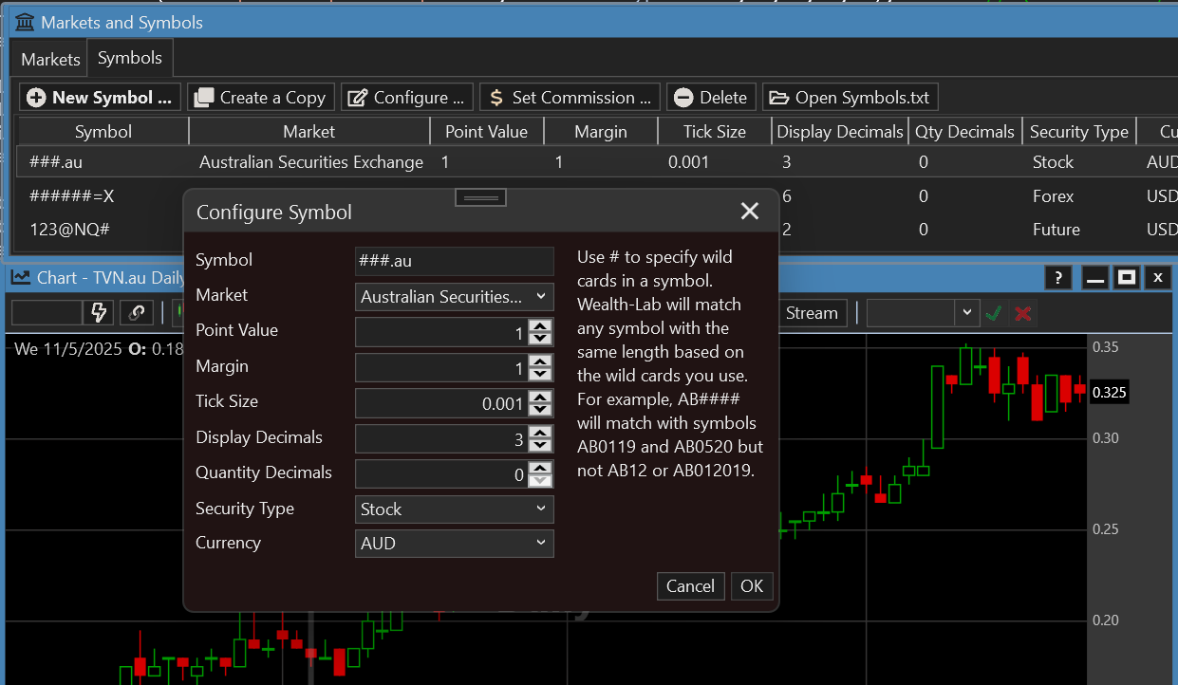Image resolution: width=1178 pixels, height=685 pixels.
Task: Click Cancel in Configure Symbol dialog
Action: [690, 586]
